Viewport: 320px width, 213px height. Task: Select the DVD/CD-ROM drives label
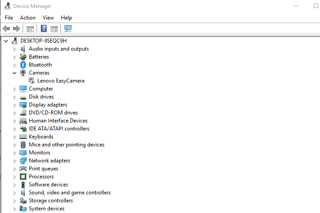tap(53, 113)
